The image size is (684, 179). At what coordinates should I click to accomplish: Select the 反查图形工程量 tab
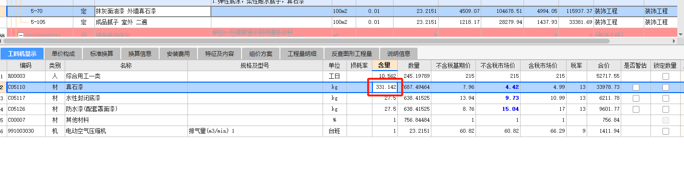(352, 54)
